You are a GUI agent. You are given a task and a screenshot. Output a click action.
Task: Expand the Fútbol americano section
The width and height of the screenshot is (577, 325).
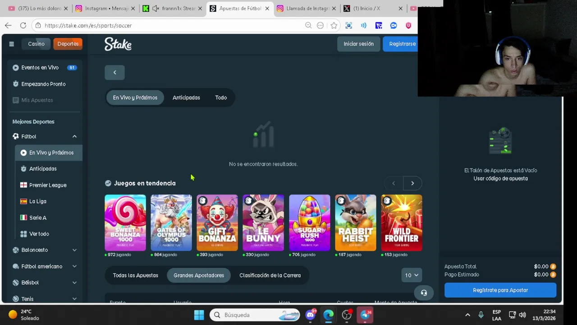click(x=74, y=266)
